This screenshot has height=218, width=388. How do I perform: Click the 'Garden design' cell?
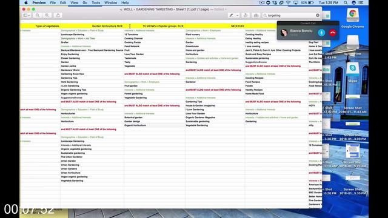click(132, 122)
